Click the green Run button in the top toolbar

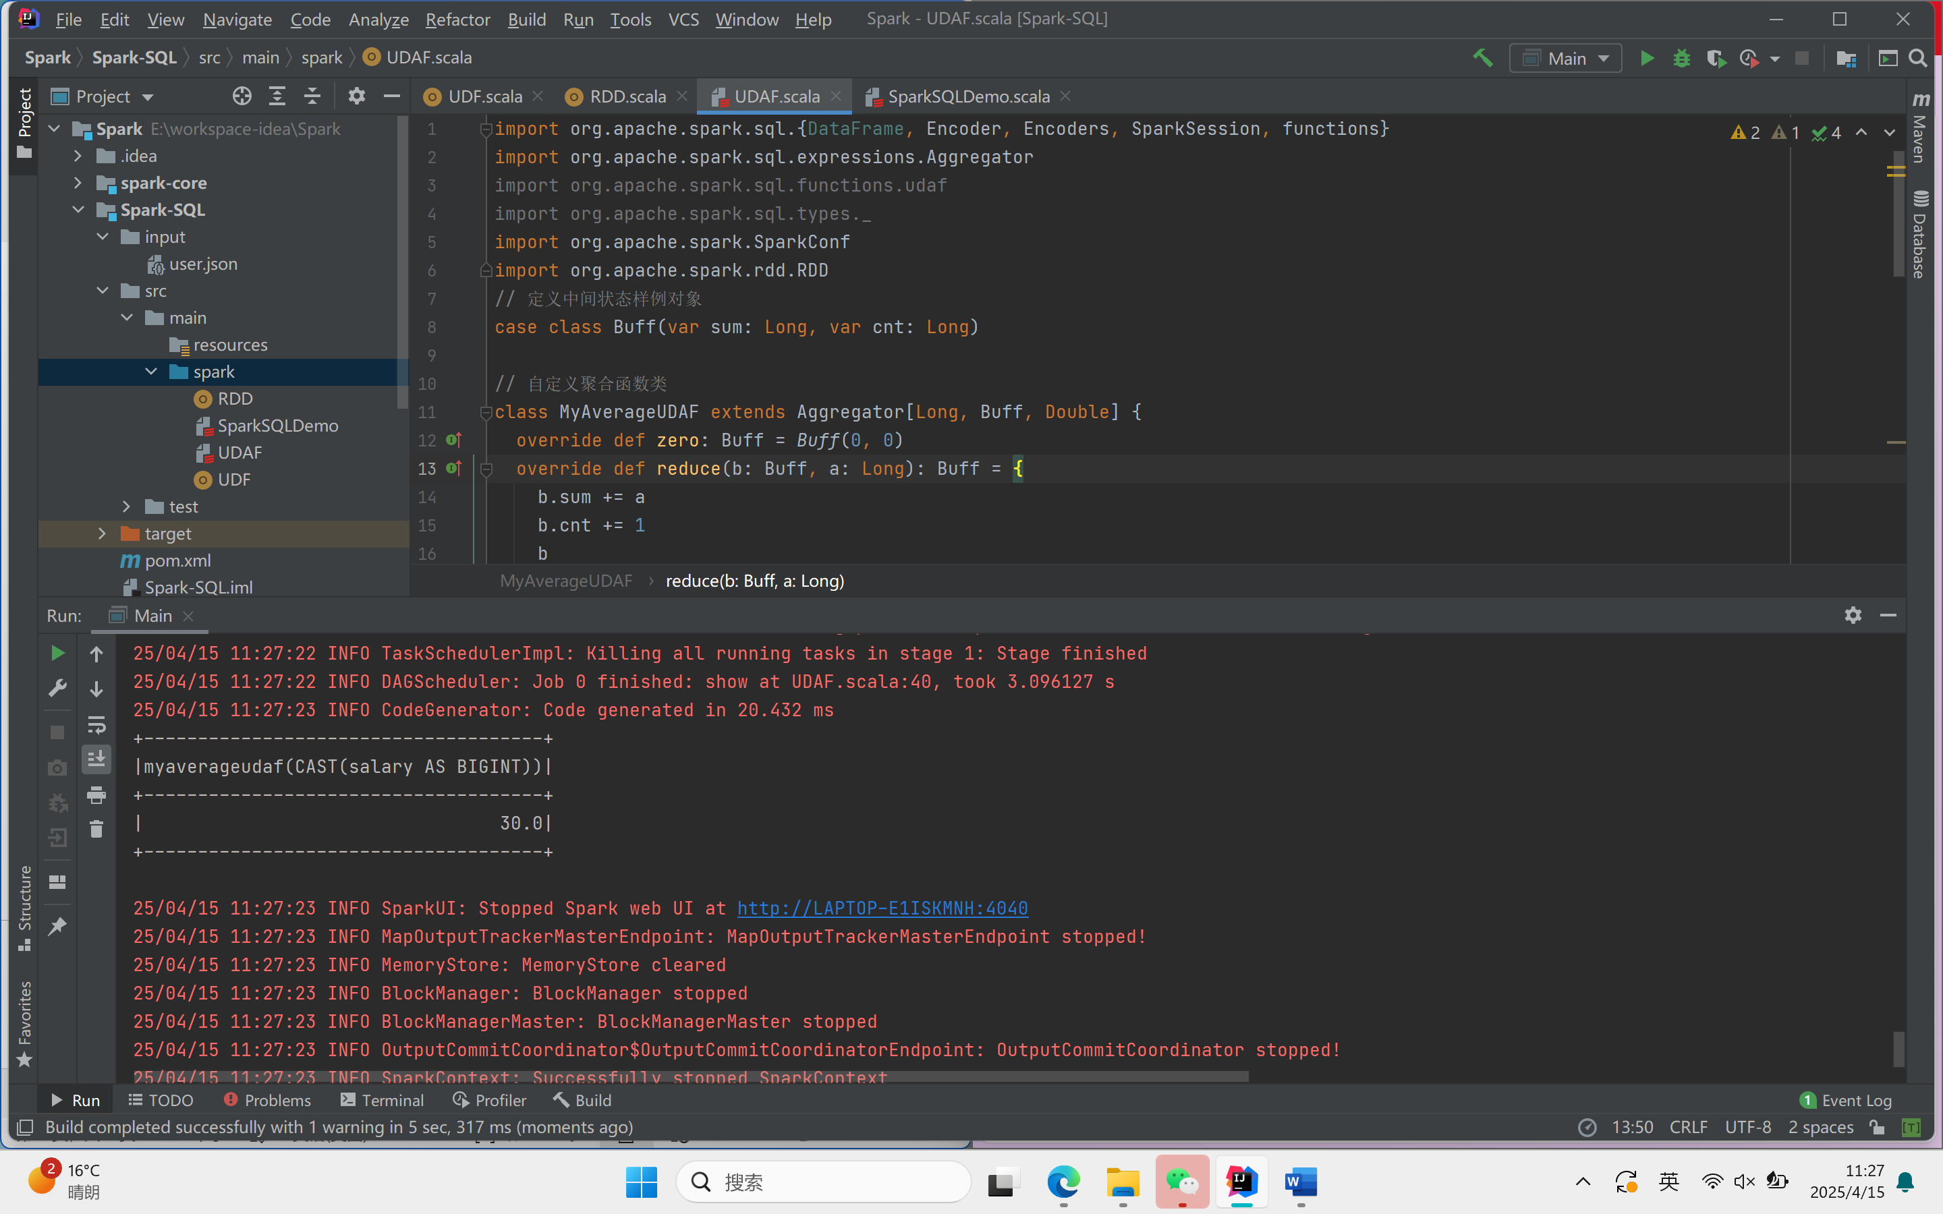1646,59
